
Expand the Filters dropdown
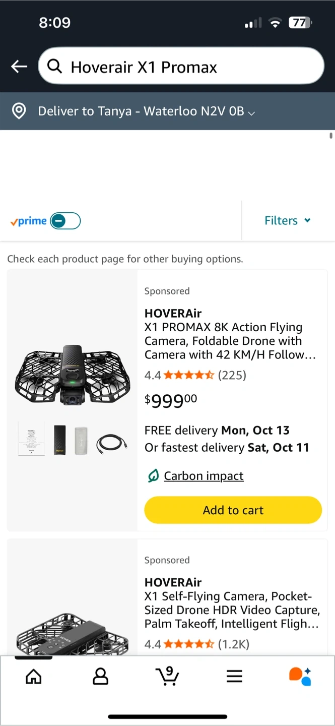(287, 221)
